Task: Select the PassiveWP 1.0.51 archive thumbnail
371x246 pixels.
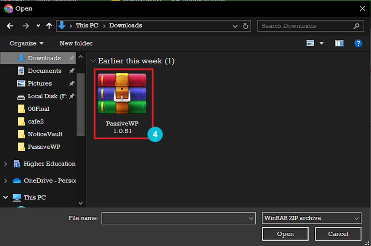Action: click(x=122, y=94)
